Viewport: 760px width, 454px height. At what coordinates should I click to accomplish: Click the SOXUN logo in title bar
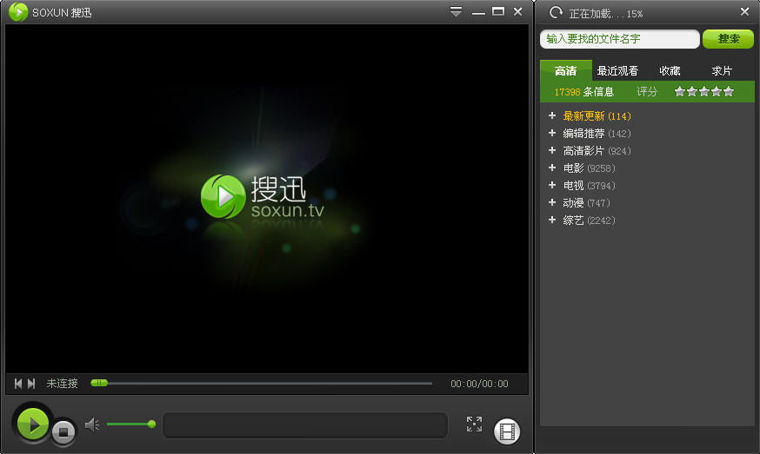click(18, 12)
